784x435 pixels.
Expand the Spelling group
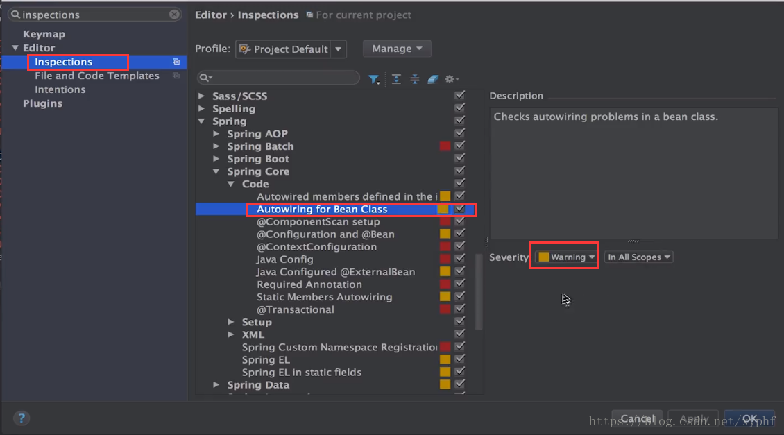(201, 108)
